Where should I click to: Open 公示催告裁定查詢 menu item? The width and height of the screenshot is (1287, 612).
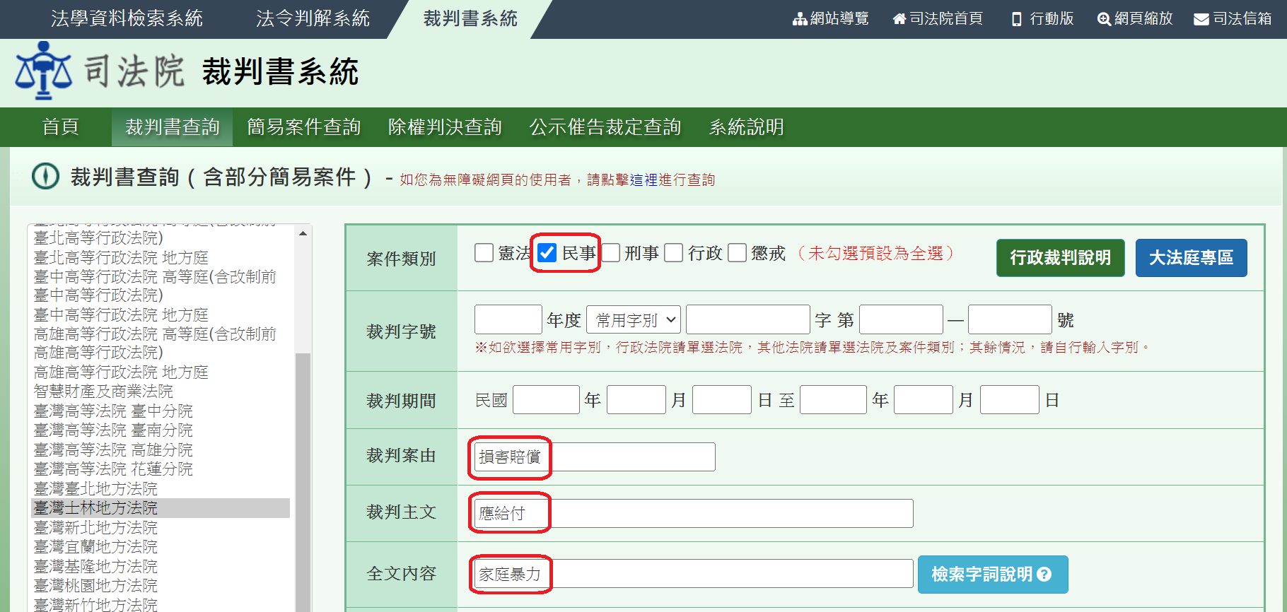point(605,127)
